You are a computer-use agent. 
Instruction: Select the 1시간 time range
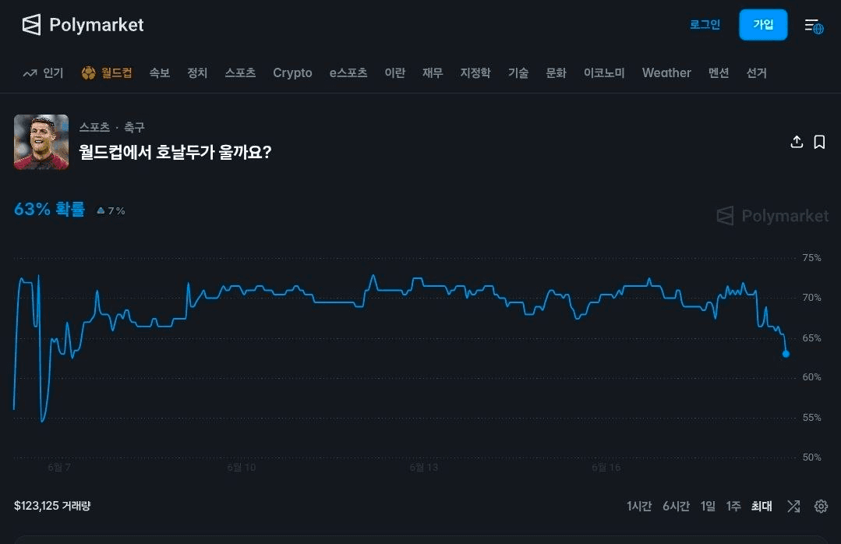point(639,506)
